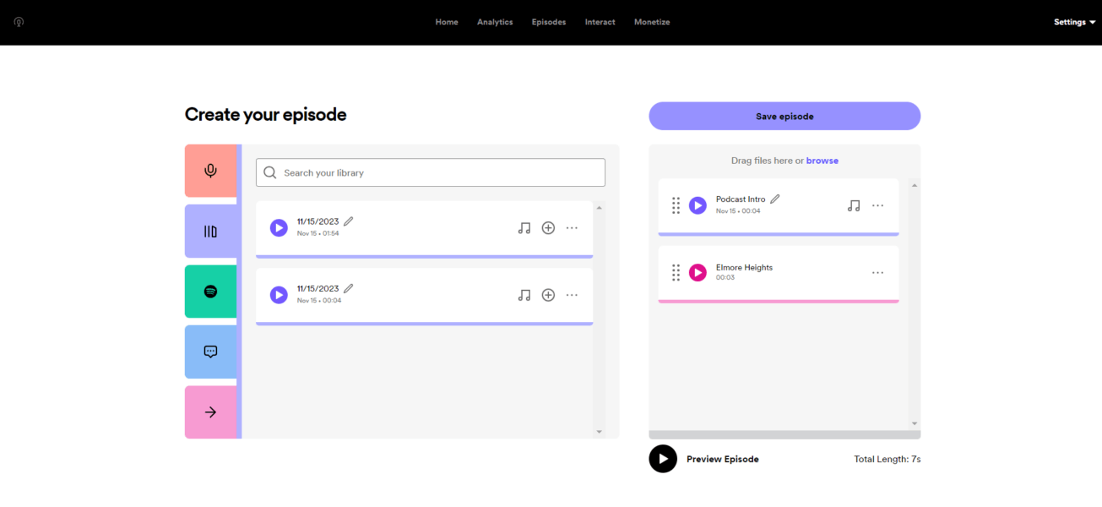Click the podcast logo in the top bar

[x=18, y=23]
